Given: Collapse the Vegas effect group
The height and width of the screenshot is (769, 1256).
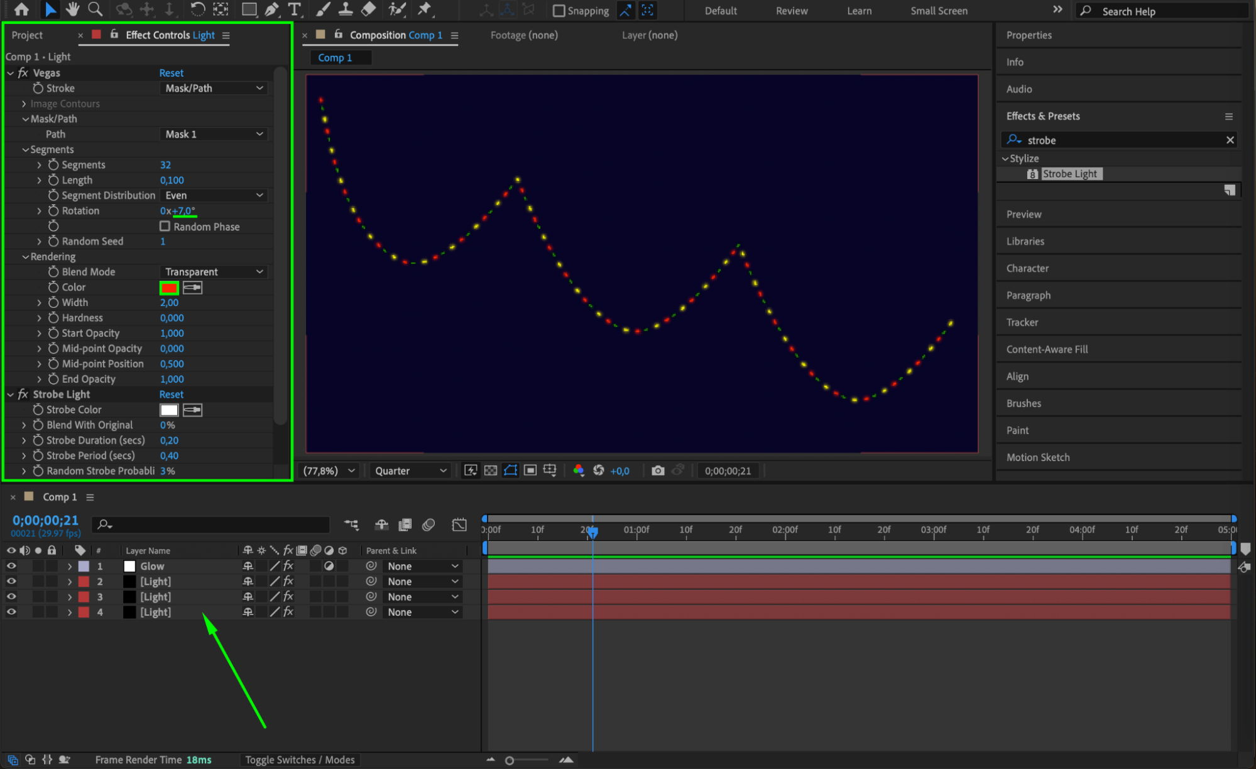Looking at the screenshot, I should click(11, 73).
